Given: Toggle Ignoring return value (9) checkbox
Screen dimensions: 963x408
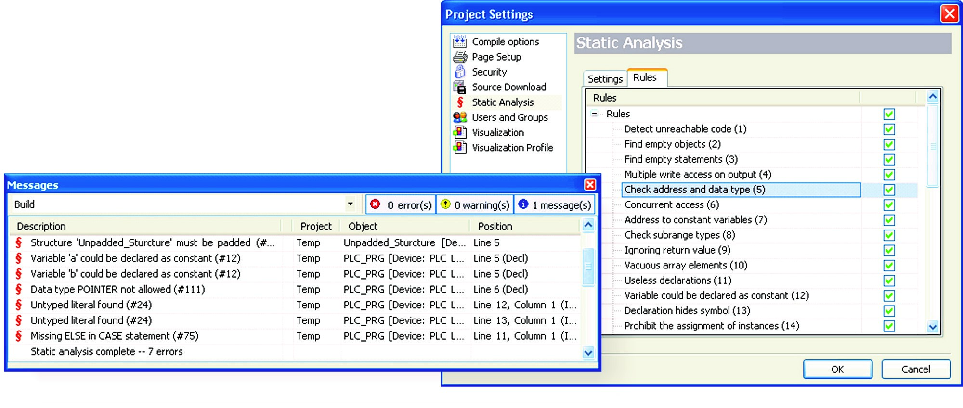Looking at the screenshot, I should 889,250.
